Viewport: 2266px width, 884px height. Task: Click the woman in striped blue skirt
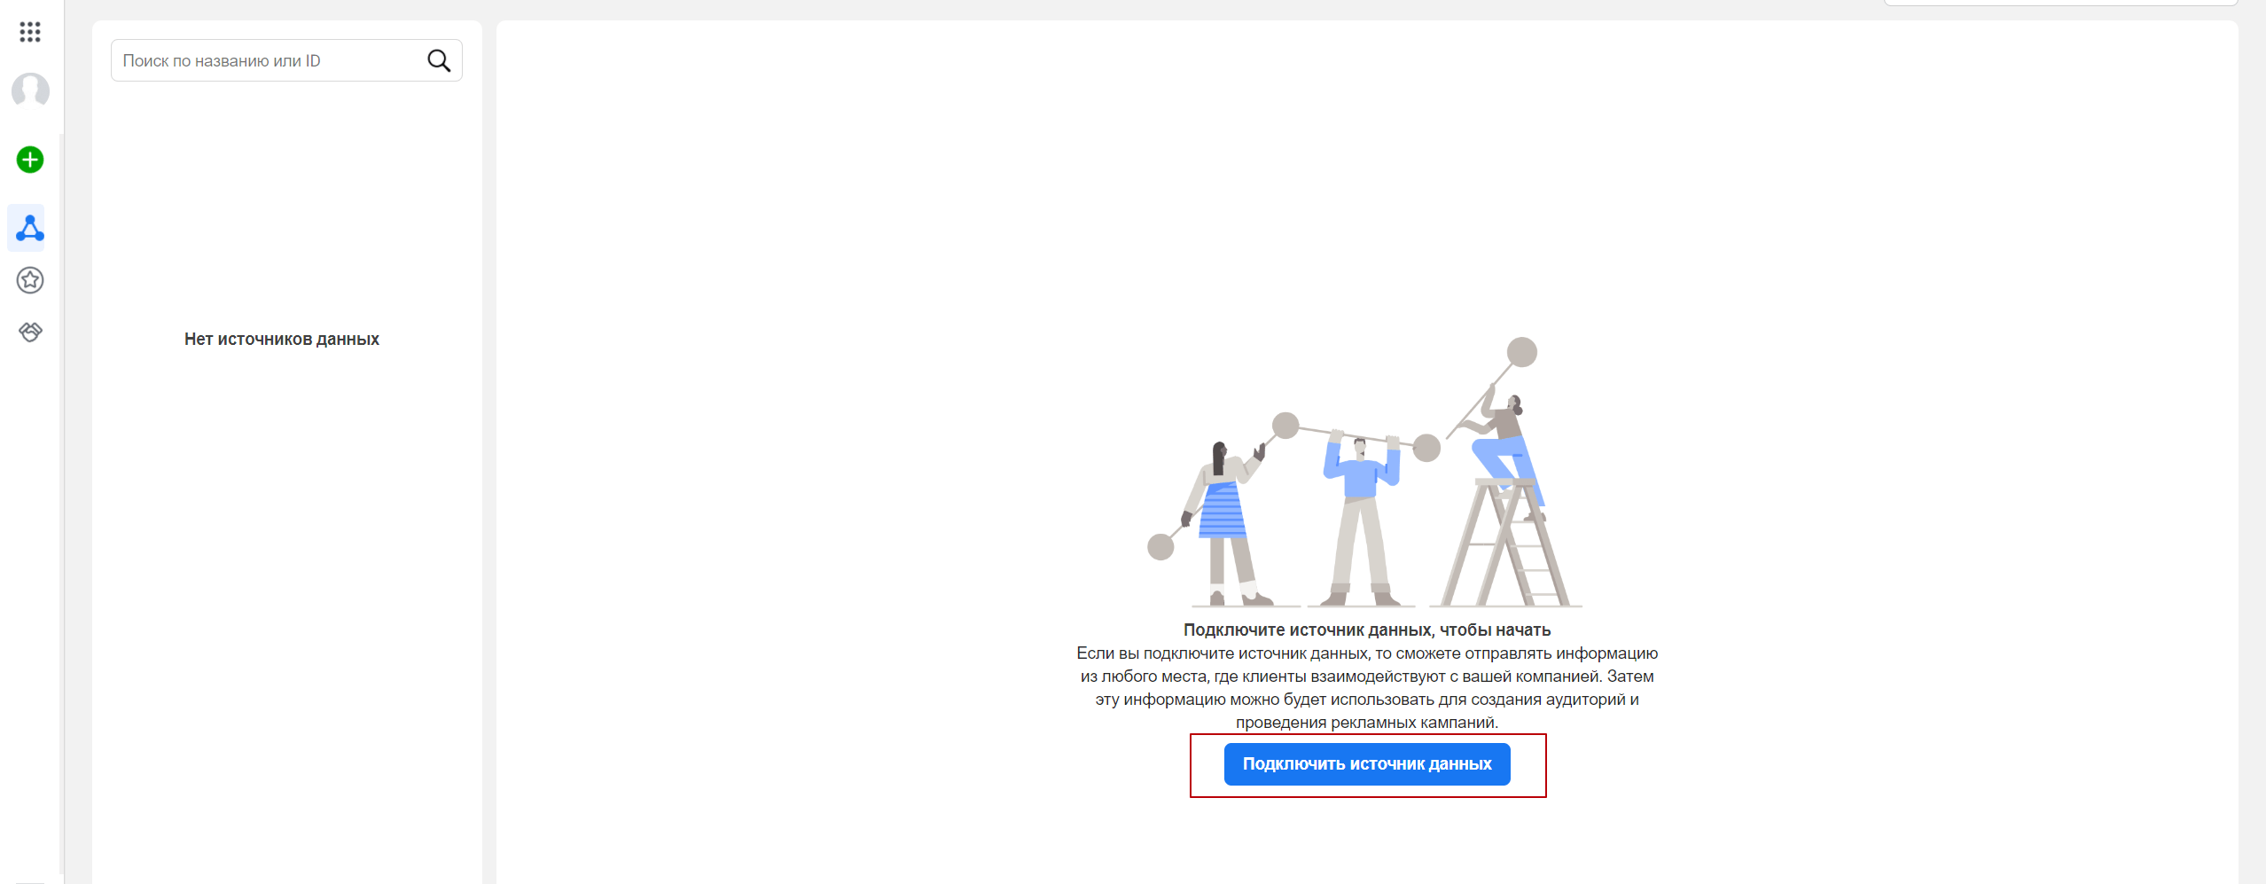1222,519
